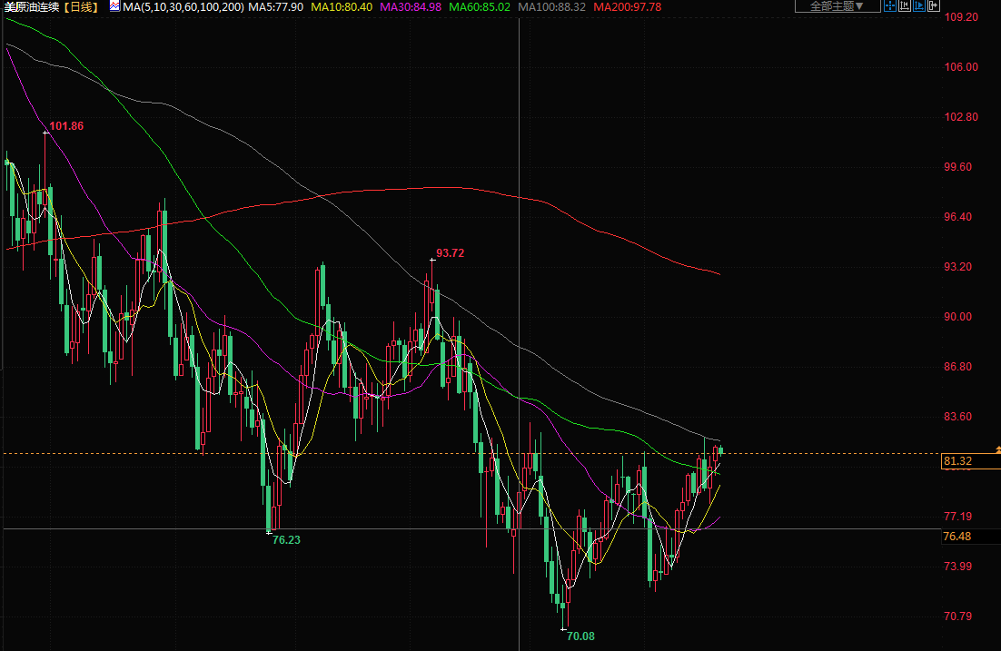Select the MA5:77.90 legend value

[x=275, y=6]
